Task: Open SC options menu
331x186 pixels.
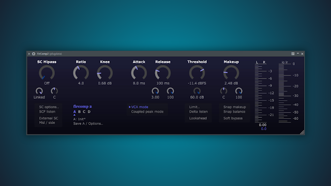Action: point(49,107)
